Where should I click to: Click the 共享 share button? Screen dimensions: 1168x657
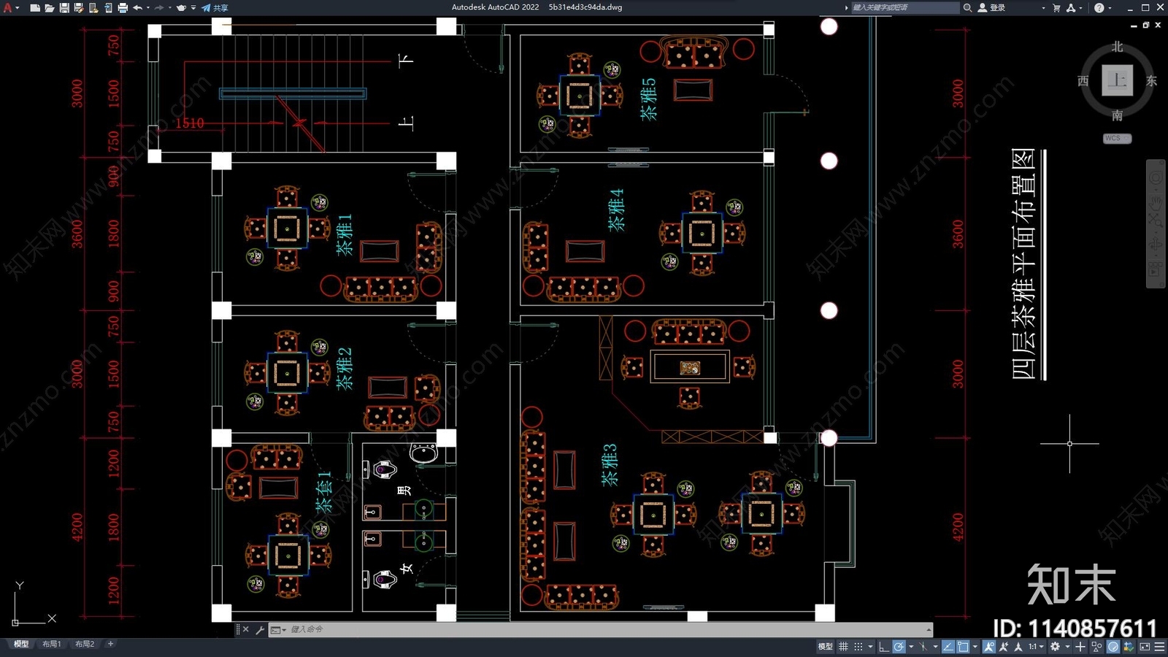[215, 7]
